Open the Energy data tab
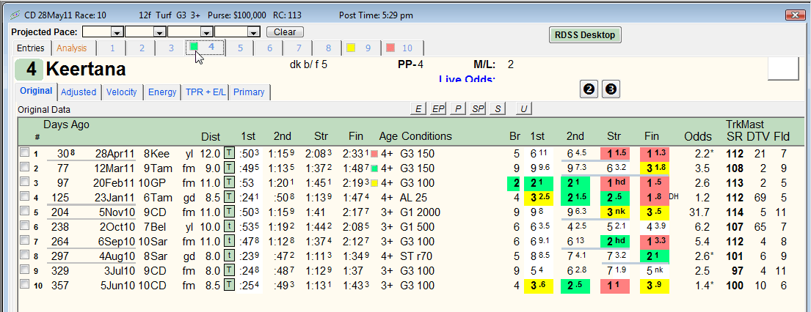 point(162,92)
